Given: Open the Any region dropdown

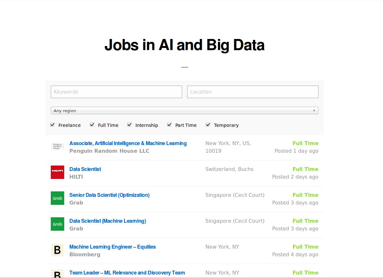Looking at the screenshot, I should (x=184, y=110).
